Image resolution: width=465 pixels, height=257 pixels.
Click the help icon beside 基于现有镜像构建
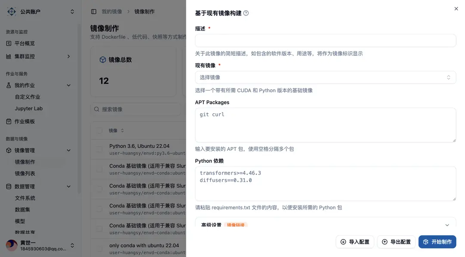point(246,13)
